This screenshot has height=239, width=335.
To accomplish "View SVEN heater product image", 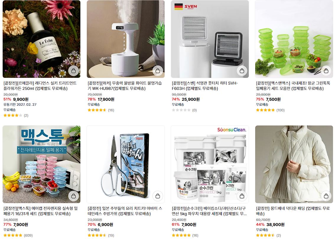I will (210, 39).
